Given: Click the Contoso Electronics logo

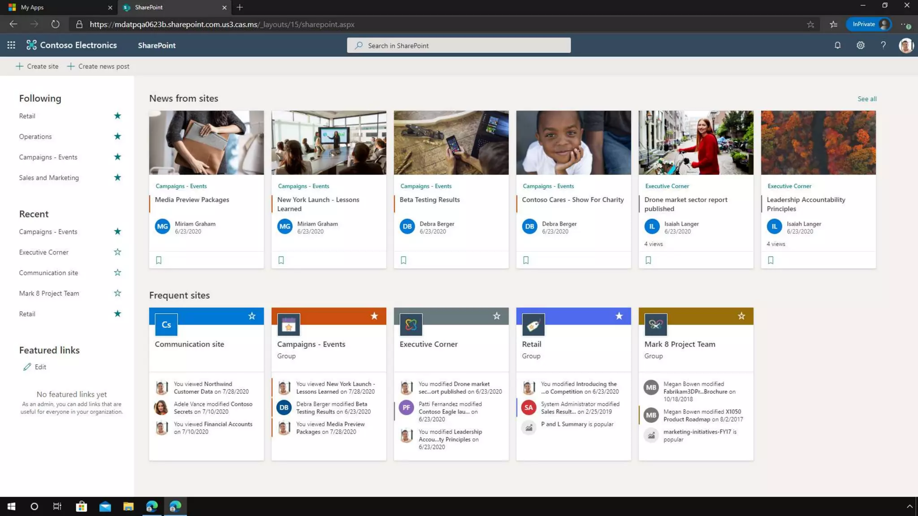Looking at the screenshot, I should click(x=72, y=45).
